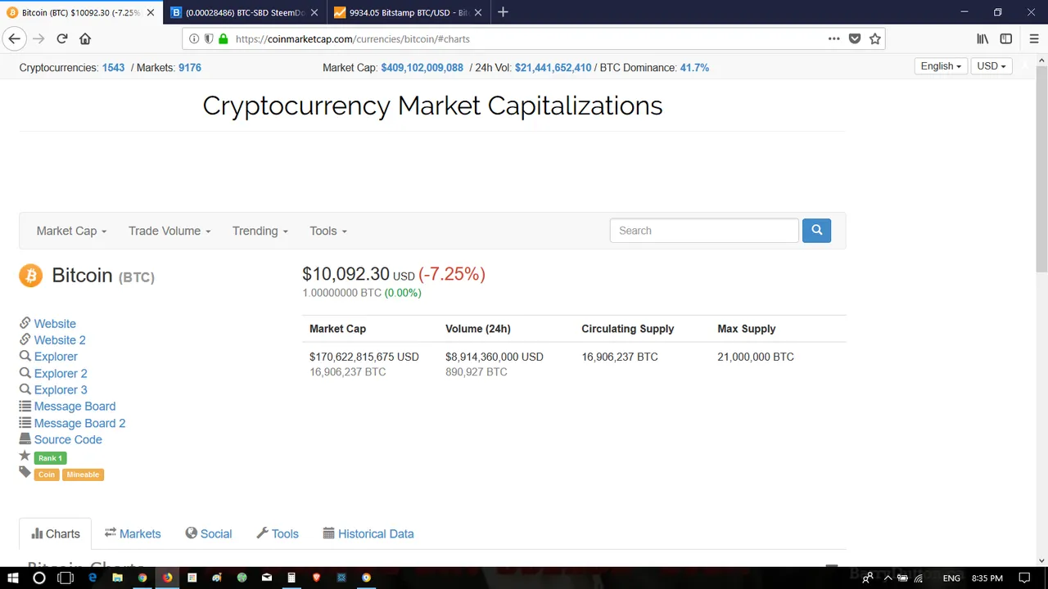Show site information for coinmarketcap.com

[194, 38]
